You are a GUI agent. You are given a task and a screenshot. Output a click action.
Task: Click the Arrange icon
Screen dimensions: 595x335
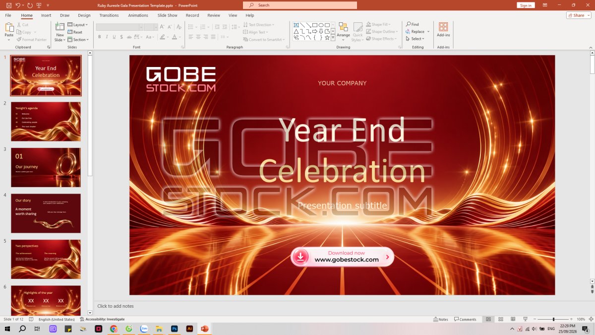tap(343, 28)
